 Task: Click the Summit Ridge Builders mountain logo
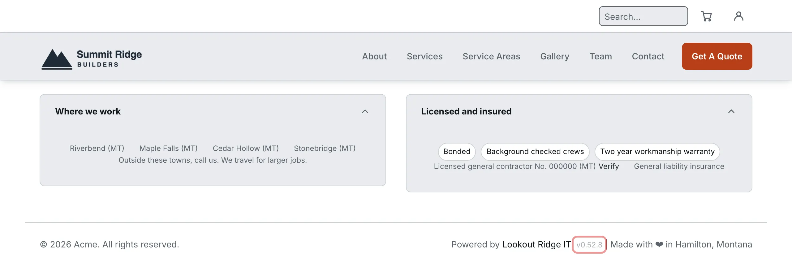pyautogui.click(x=92, y=59)
